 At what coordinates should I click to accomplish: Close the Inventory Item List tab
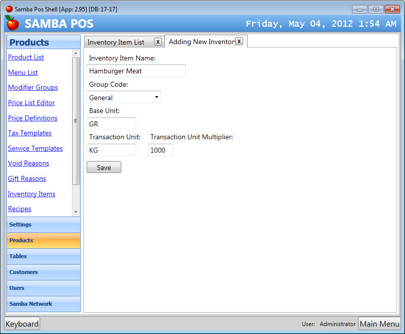tap(158, 42)
